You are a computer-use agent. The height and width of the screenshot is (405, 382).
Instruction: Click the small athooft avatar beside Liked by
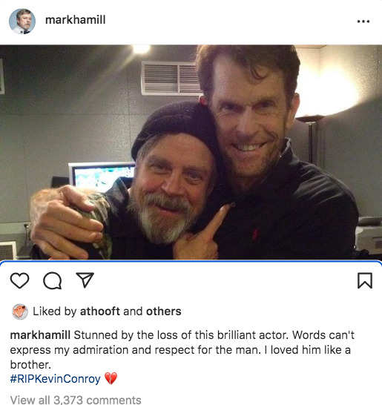(x=20, y=312)
